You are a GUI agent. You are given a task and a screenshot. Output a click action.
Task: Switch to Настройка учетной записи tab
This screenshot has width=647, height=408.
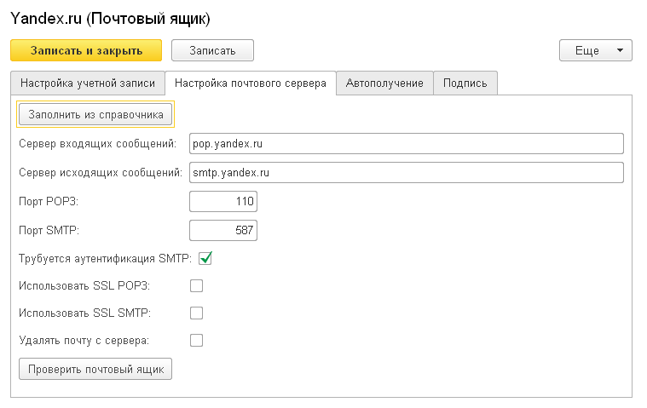[88, 83]
